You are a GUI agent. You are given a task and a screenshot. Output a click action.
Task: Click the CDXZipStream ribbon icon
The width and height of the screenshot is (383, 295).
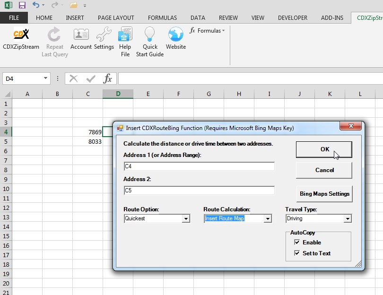(x=21, y=34)
